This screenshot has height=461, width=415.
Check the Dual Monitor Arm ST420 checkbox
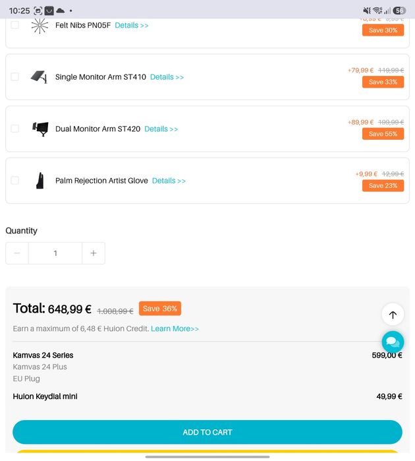[x=14, y=129]
